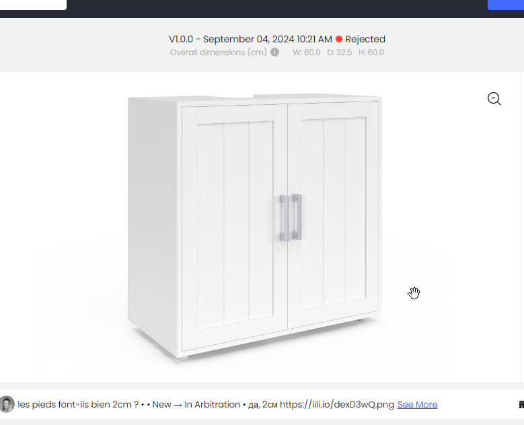The height and width of the screenshot is (425, 524).
Task: Click the right door handle of the cabinet
Action: click(297, 217)
